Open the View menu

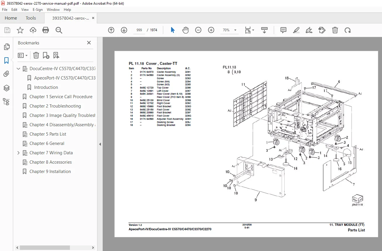tap(25, 10)
